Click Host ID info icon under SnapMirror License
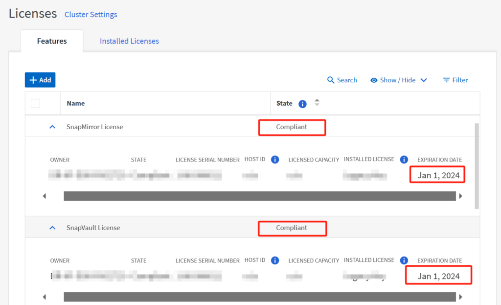This screenshot has height=305, width=501. (275, 160)
